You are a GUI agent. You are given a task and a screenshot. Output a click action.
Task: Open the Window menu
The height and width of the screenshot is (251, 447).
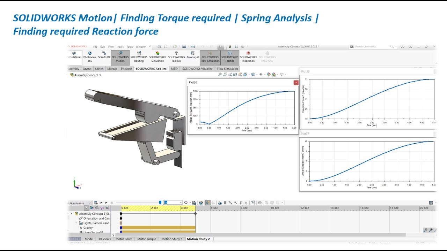(x=141, y=47)
